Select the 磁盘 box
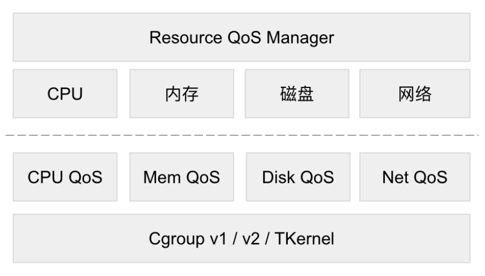The height and width of the screenshot is (276, 485). tap(297, 94)
